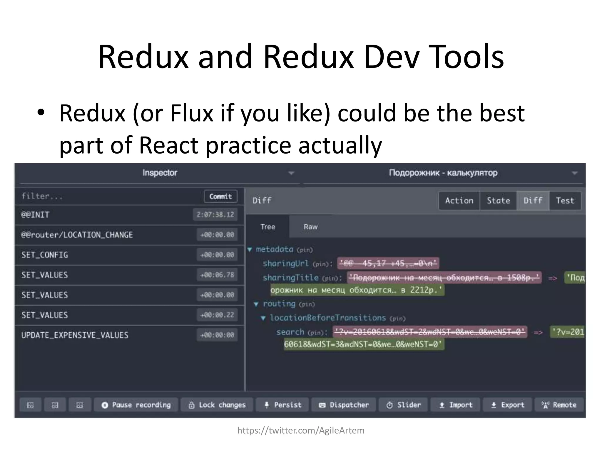Click the Import upload button
The width and height of the screenshot is (602, 451).
point(455,405)
